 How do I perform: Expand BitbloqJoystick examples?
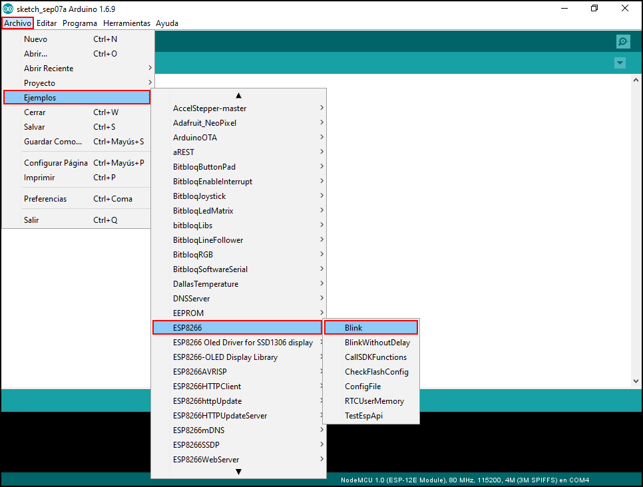239,196
